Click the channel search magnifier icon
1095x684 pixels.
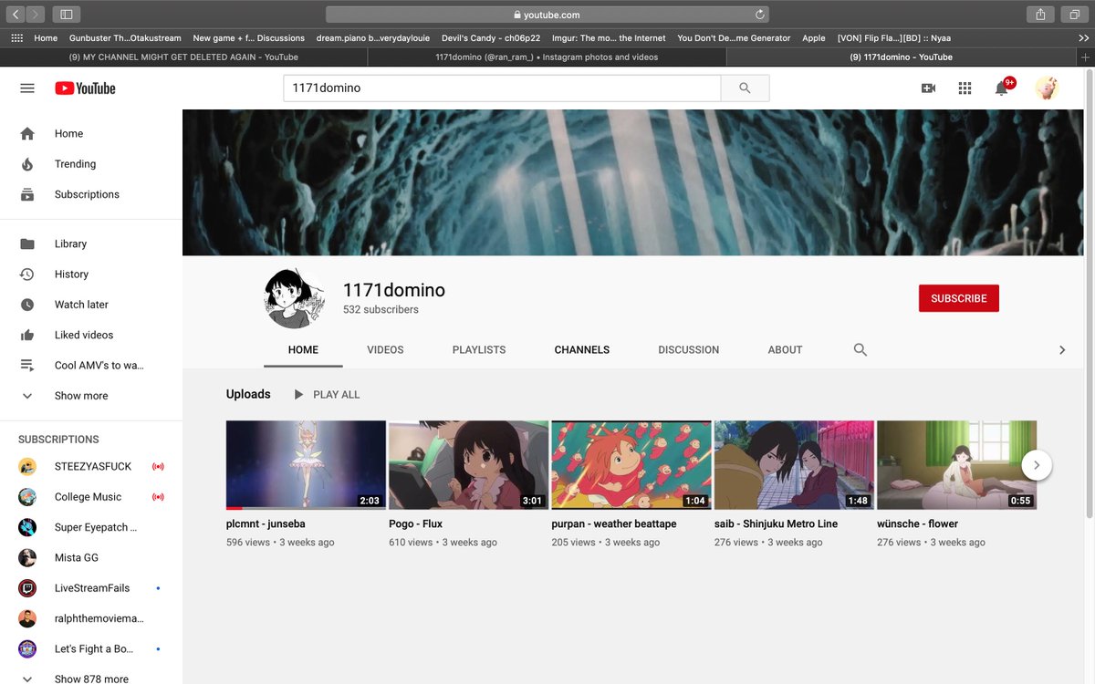pos(860,349)
